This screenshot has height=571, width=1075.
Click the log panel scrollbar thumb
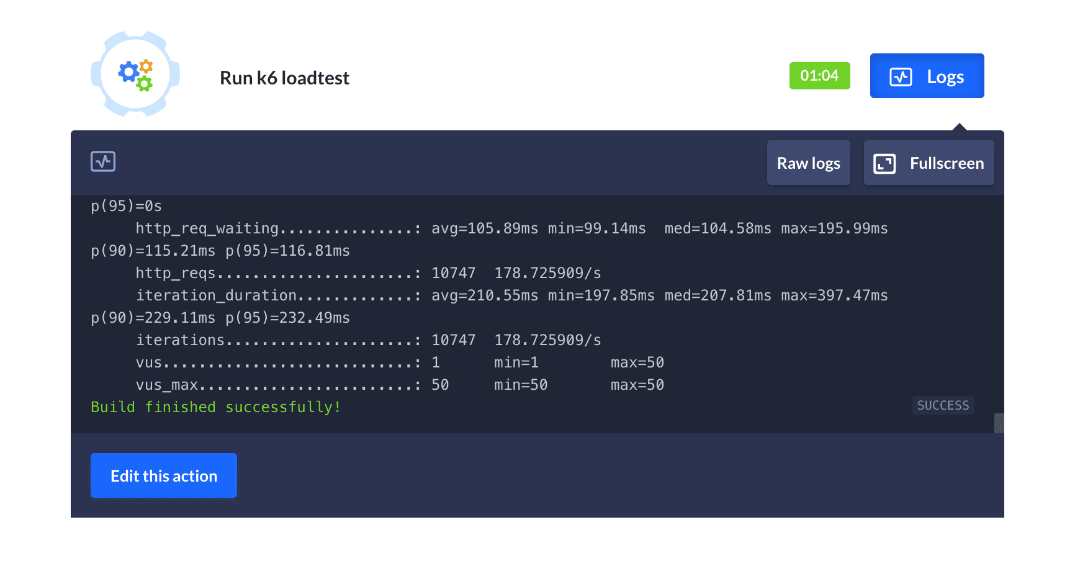tap(999, 423)
